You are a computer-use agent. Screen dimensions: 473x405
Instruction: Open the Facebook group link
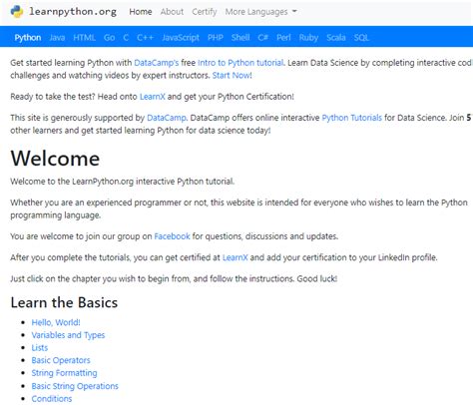(172, 236)
